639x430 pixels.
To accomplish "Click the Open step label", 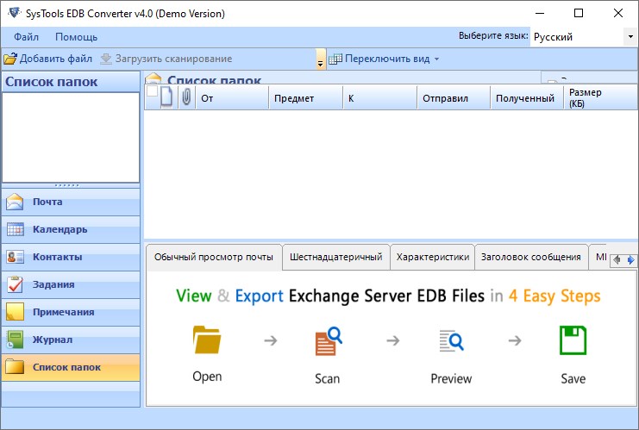I will click(207, 377).
